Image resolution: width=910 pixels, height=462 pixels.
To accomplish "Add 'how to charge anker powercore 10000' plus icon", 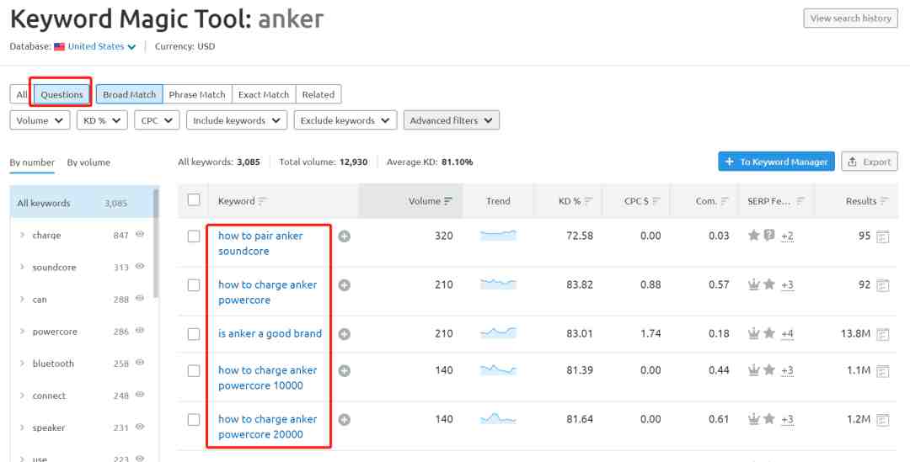I will coord(344,371).
